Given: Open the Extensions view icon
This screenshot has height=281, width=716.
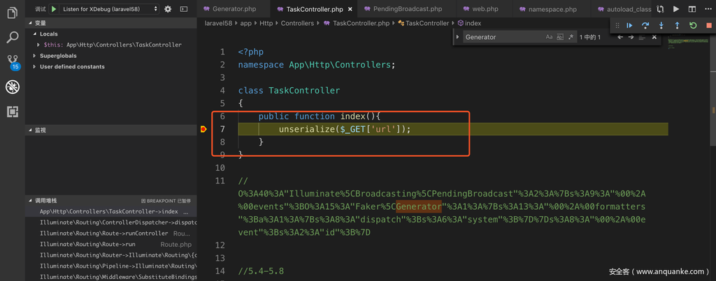Looking at the screenshot, I should point(13,112).
